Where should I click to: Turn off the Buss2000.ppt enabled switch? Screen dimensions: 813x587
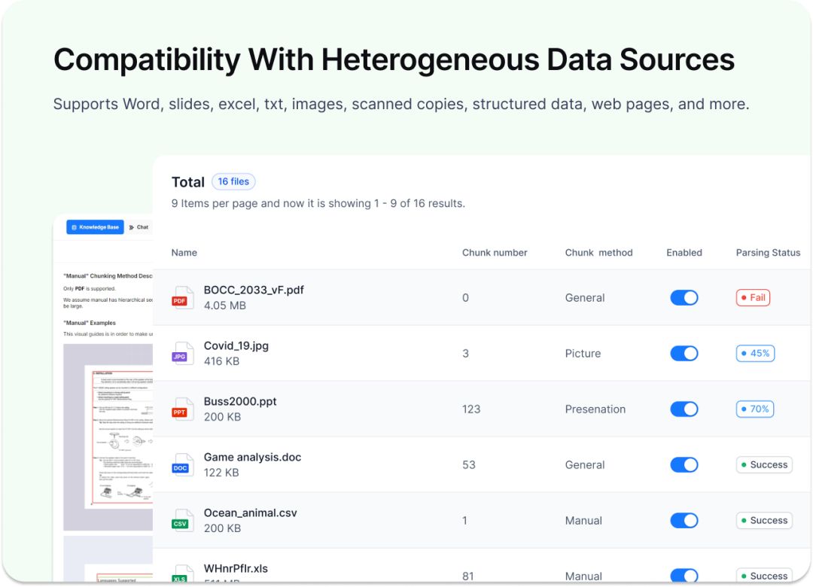pos(684,409)
